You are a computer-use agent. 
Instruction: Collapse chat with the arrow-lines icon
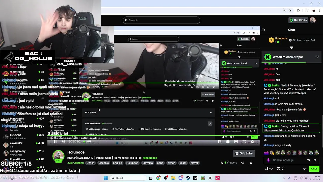(264, 30)
